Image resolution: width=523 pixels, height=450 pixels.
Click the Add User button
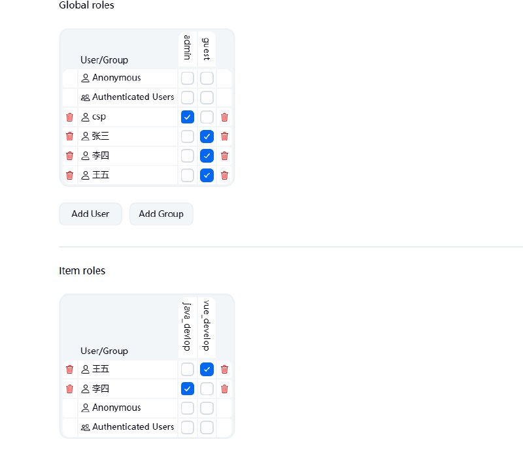[x=90, y=214]
